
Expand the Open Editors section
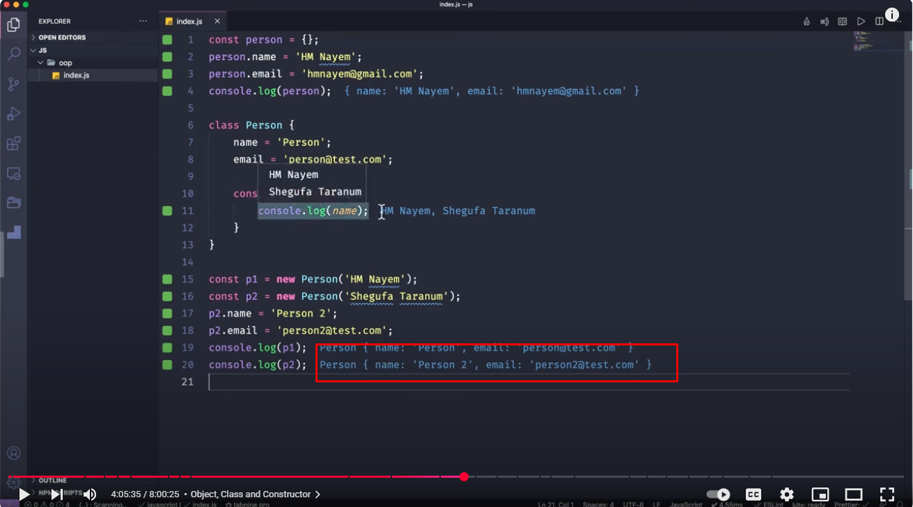pos(62,38)
